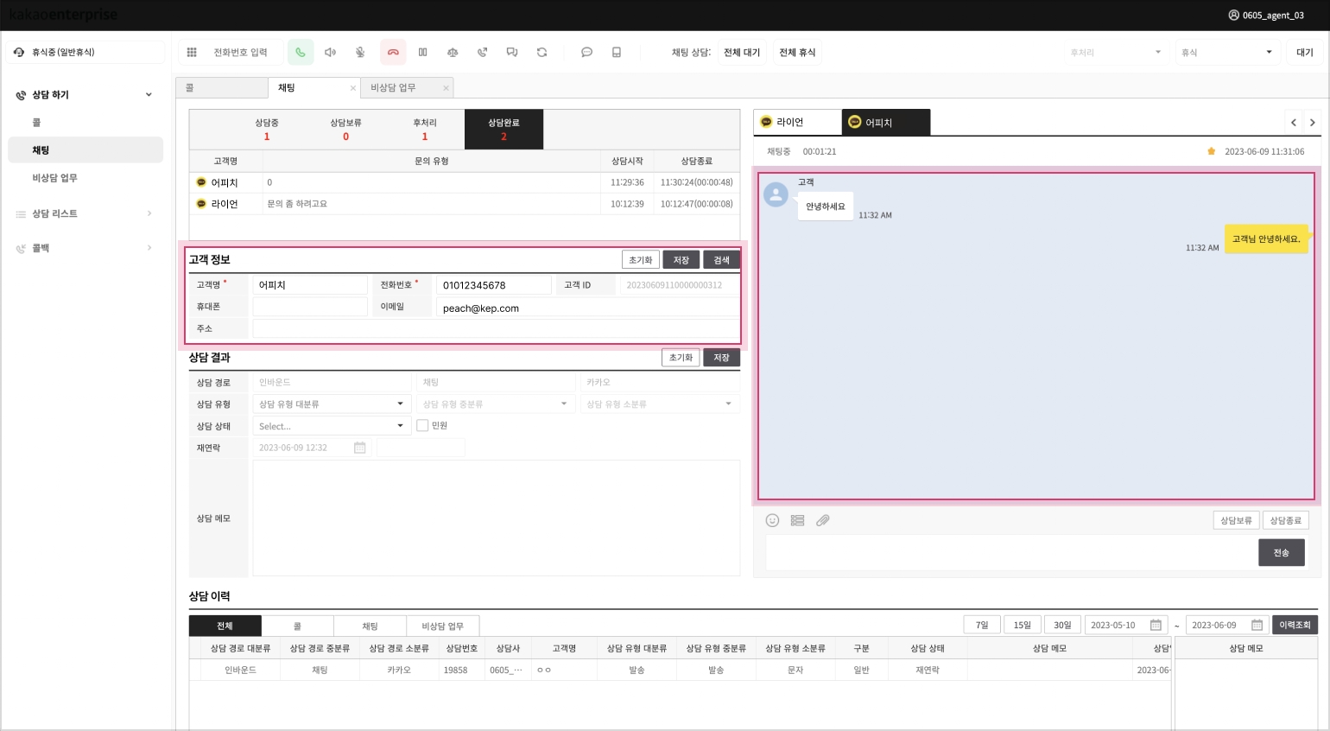The height and width of the screenshot is (731, 1330).
Task: Click the 전화번호 input field in 고객 정보
Action: pyautogui.click(x=493, y=285)
